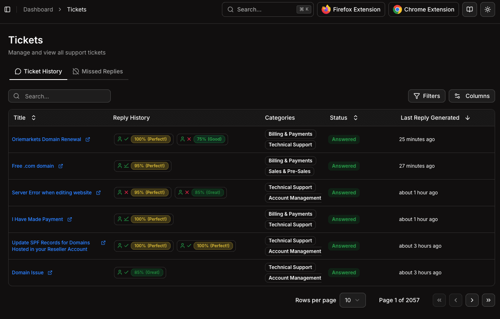Click '27 minutes ago' timestamp
The image size is (500, 319).
pos(417,166)
